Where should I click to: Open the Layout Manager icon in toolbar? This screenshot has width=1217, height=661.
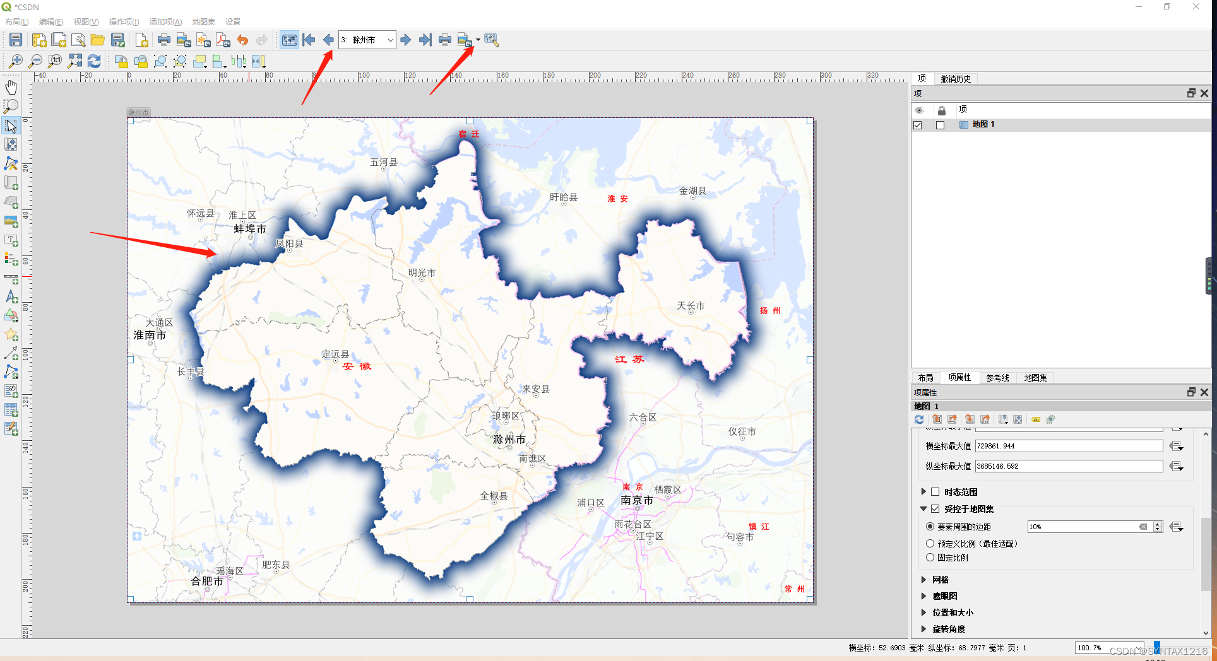coord(78,40)
